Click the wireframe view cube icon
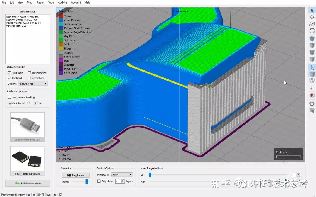 click(312, 81)
